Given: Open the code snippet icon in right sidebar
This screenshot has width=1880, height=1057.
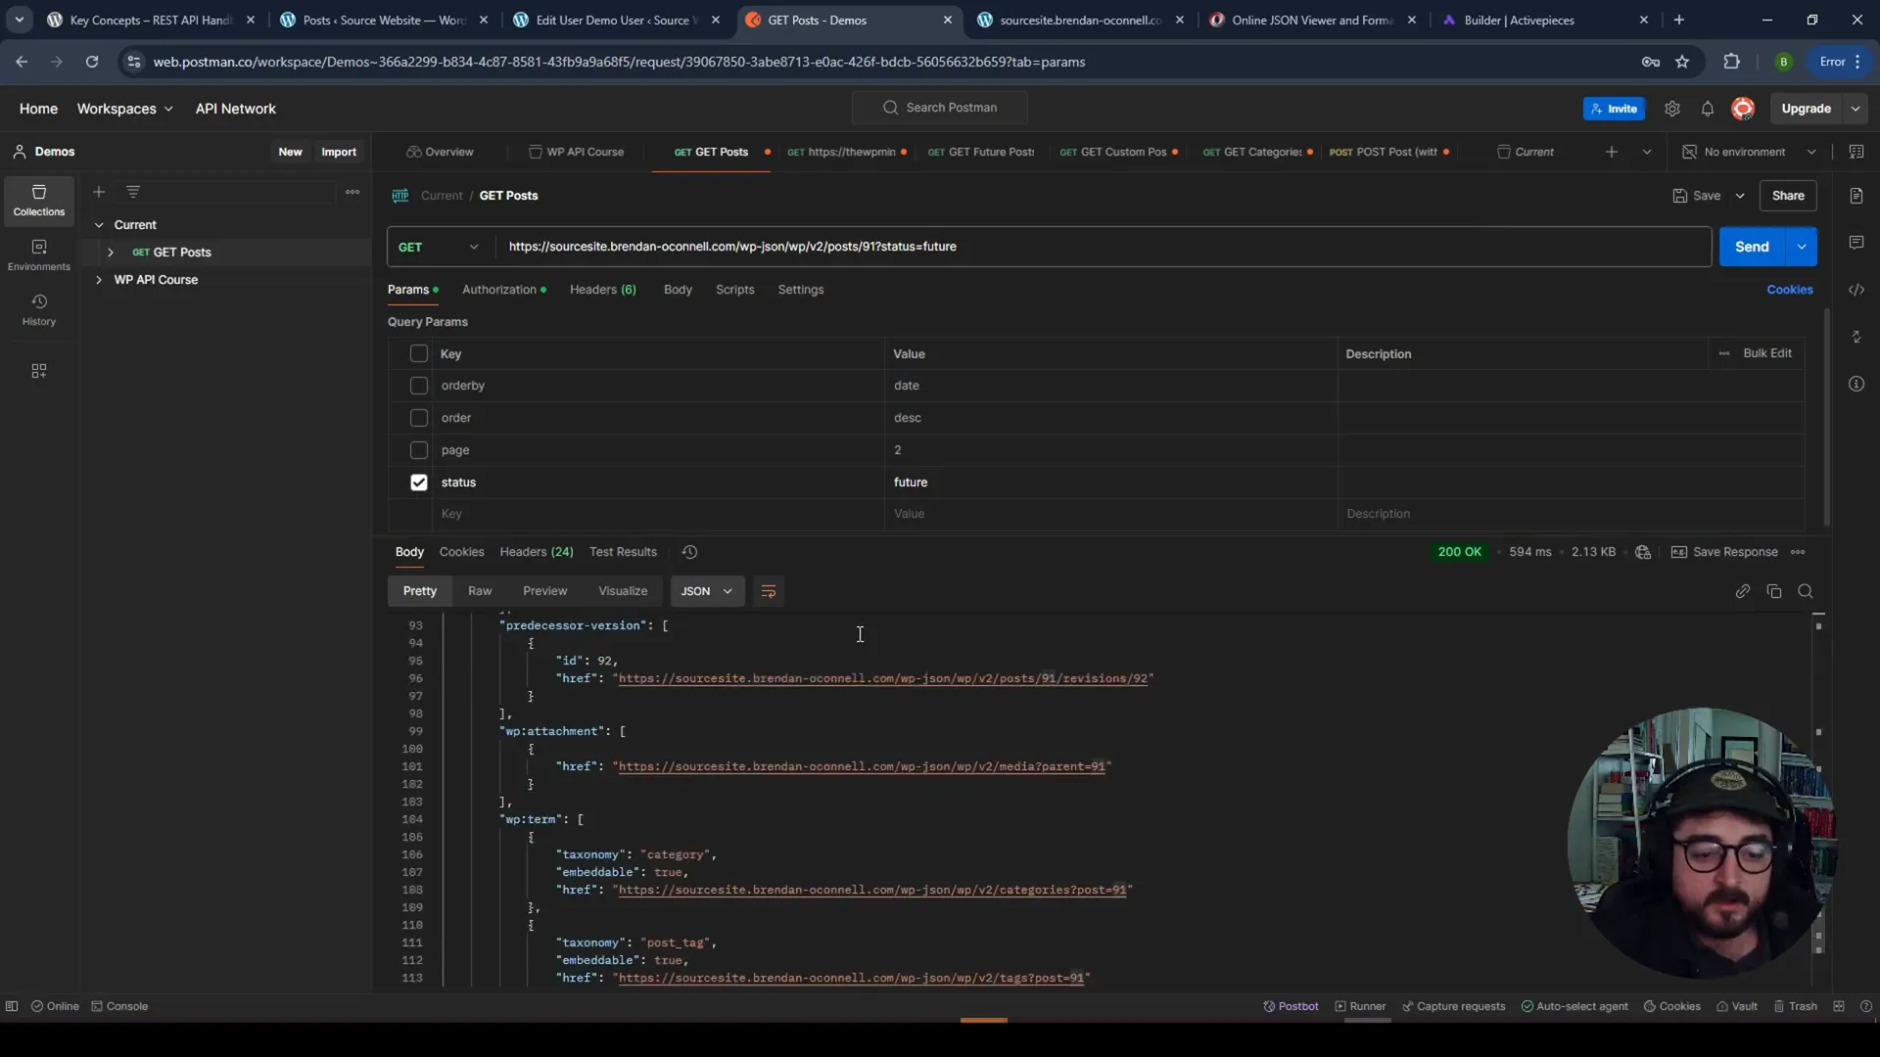Looking at the screenshot, I should click(1856, 290).
